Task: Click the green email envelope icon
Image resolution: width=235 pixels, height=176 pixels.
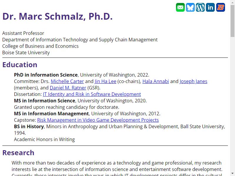Action: 180,7
